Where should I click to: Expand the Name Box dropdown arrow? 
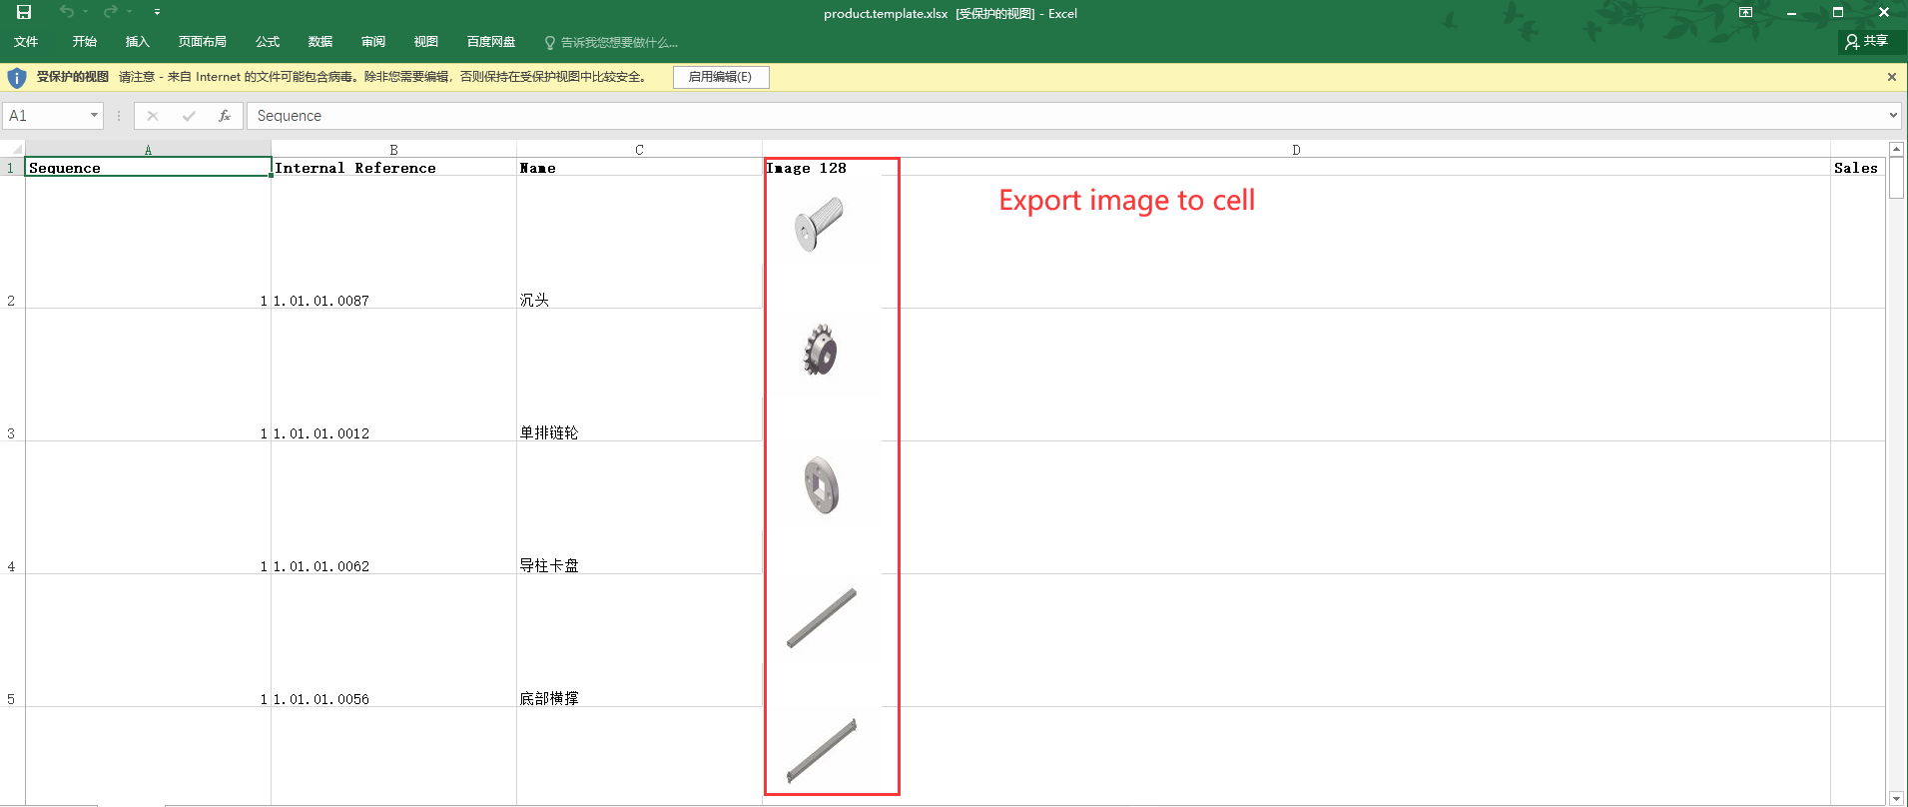pos(95,116)
